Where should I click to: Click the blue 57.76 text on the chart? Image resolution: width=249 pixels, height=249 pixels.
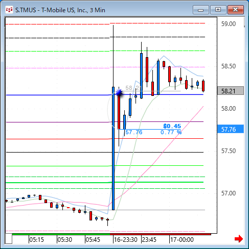(134, 132)
